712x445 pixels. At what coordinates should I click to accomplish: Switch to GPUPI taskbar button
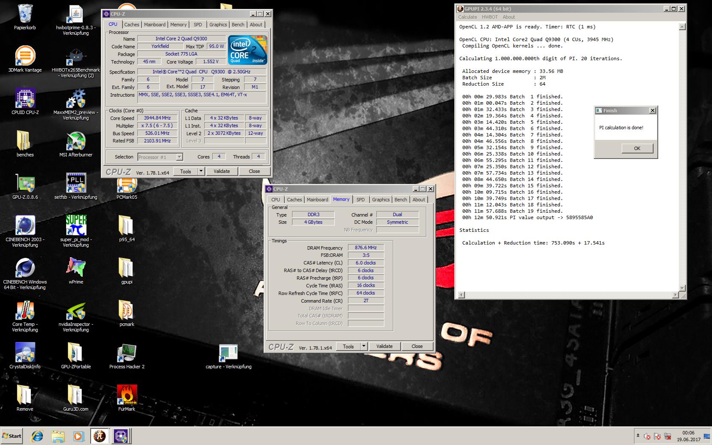pos(100,436)
